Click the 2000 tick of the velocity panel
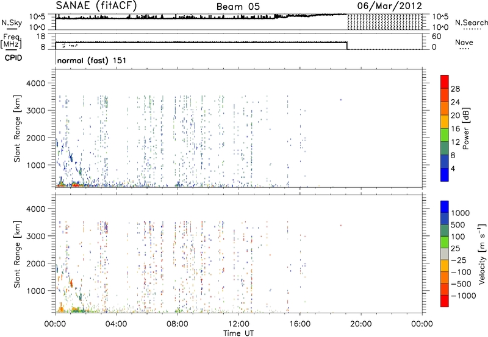The height and width of the screenshot is (337, 488). coord(36,263)
